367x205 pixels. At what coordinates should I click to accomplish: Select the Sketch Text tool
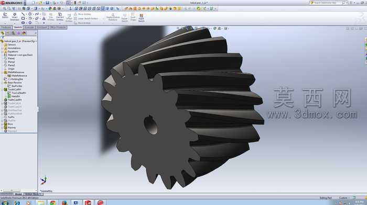coord(44,18)
